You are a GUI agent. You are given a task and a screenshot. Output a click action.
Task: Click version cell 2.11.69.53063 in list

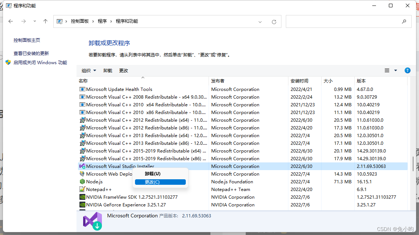pos(371,166)
